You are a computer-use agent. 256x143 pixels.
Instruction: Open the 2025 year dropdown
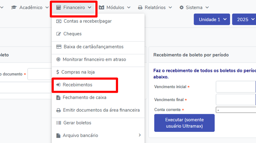(244, 20)
